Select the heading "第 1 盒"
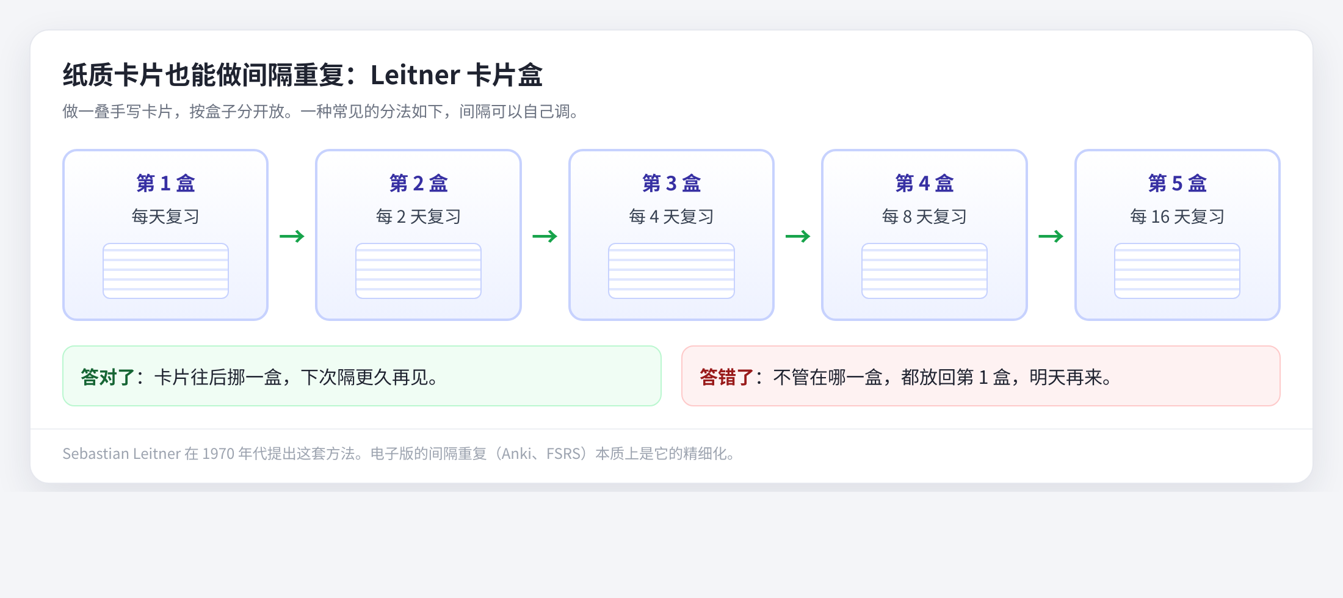Viewport: 1343px width, 598px height. click(x=165, y=183)
